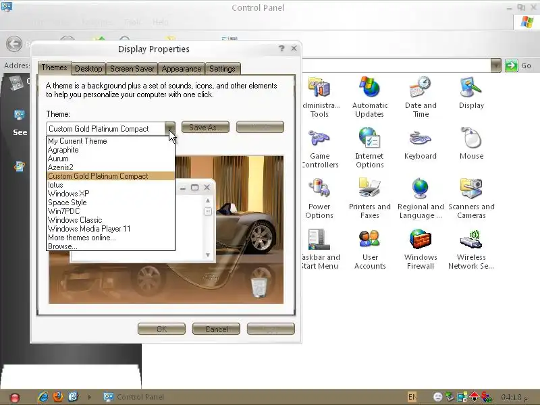Screen dimensions: 540x405
Task: Click Cancel in Display Properties
Action: 216,329
